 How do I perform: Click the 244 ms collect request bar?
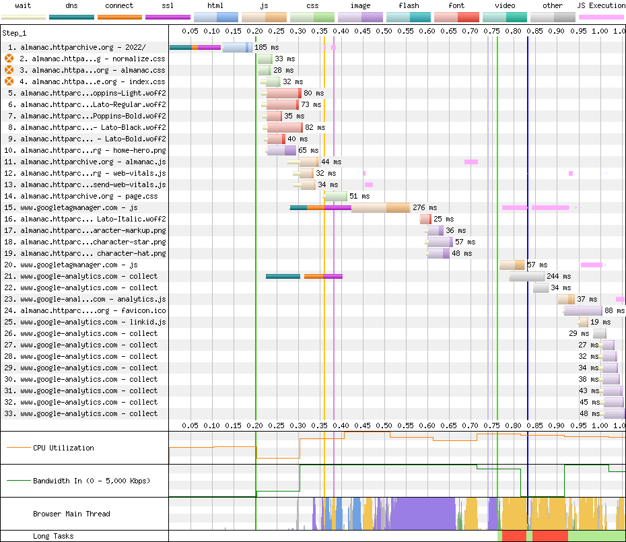coord(527,277)
